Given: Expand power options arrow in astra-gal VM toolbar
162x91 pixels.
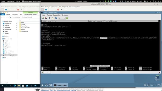Looking at the screenshot, I should (61, 10).
